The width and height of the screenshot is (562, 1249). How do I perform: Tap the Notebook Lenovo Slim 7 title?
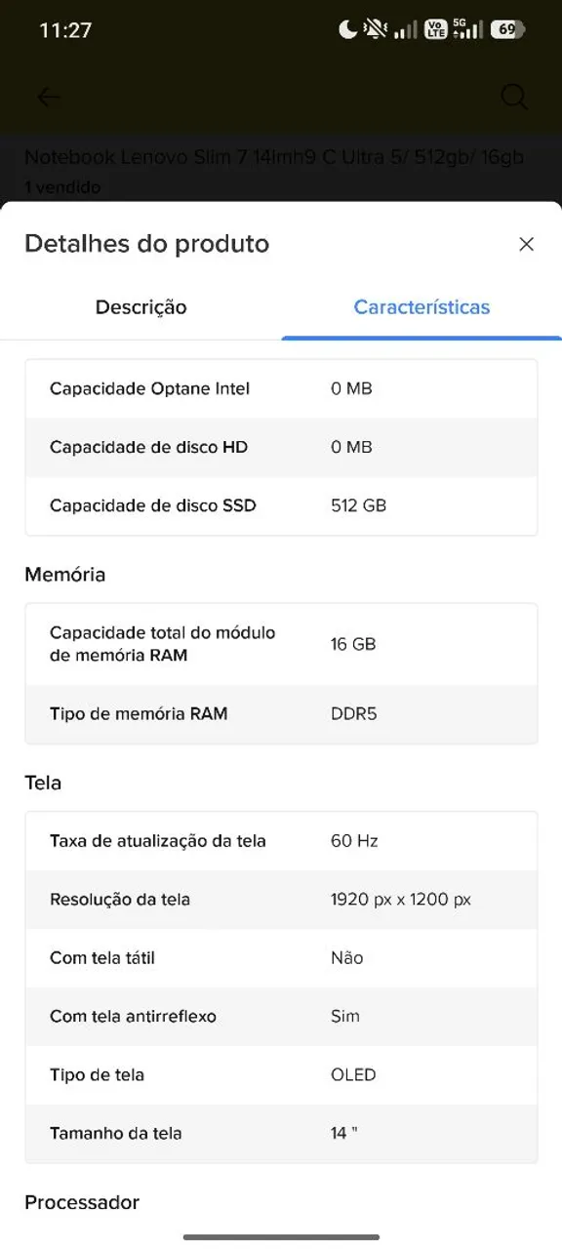click(274, 157)
